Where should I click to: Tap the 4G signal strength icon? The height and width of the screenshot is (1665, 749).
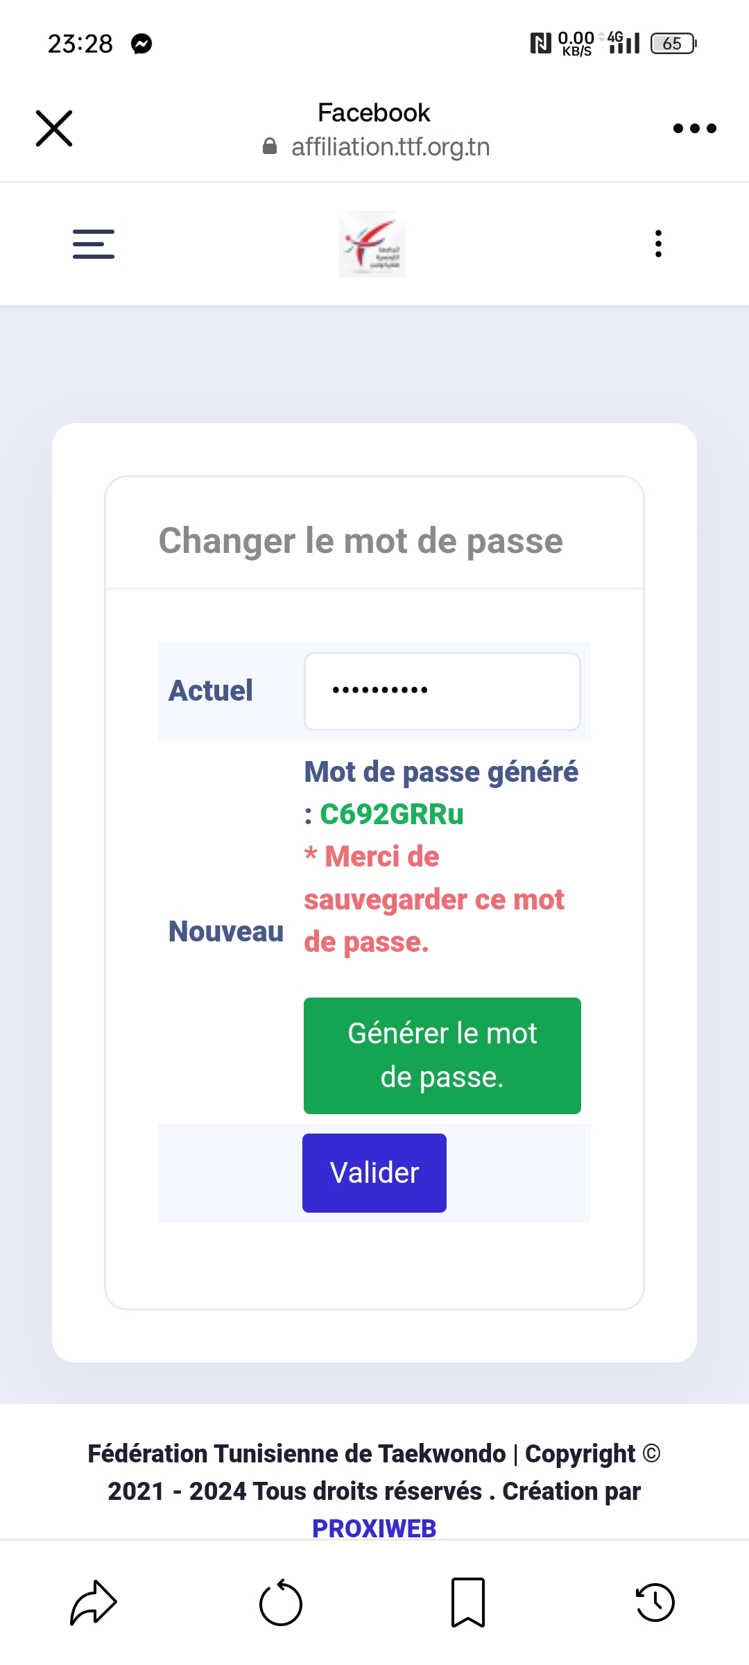(x=624, y=43)
